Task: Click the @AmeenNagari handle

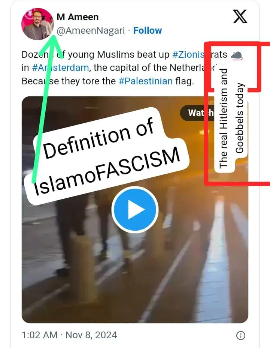Action: click(x=91, y=31)
